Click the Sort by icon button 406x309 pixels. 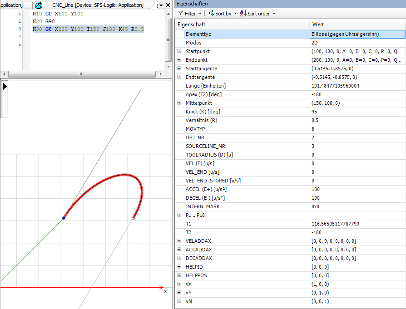pyautogui.click(x=220, y=14)
